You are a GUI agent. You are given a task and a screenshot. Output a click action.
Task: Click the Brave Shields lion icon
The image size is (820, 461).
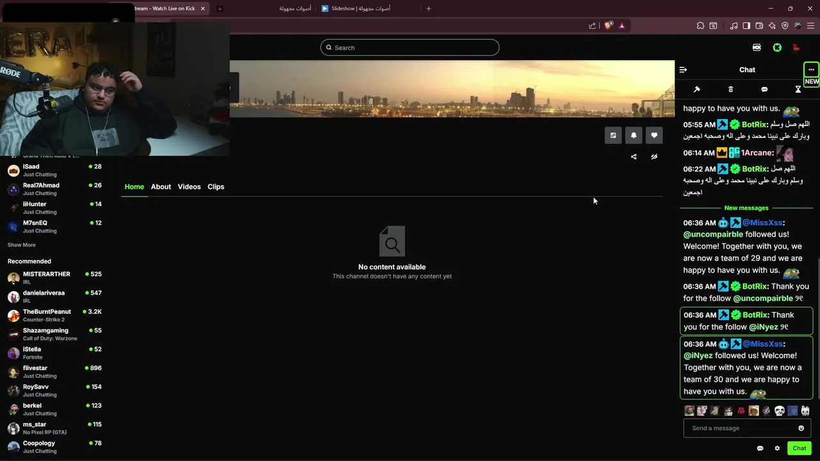pos(608,26)
